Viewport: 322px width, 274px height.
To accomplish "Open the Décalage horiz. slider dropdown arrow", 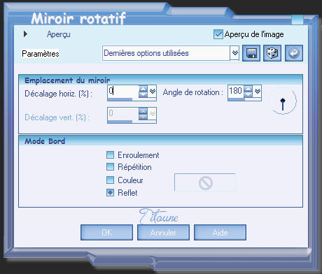I will [153, 92].
